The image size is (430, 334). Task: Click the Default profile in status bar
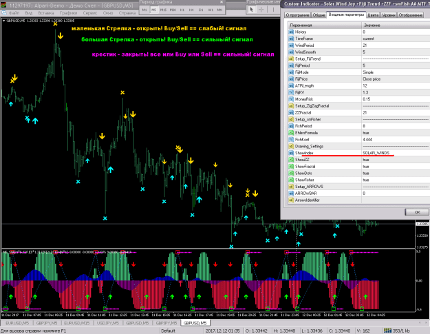coord(168,331)
